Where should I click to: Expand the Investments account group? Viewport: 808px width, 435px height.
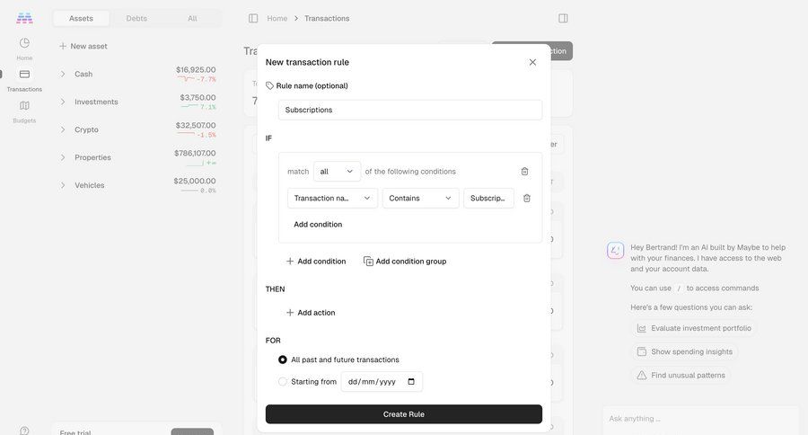[x=63, y=102]
